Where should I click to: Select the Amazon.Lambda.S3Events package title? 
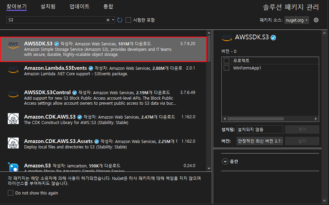55,68
